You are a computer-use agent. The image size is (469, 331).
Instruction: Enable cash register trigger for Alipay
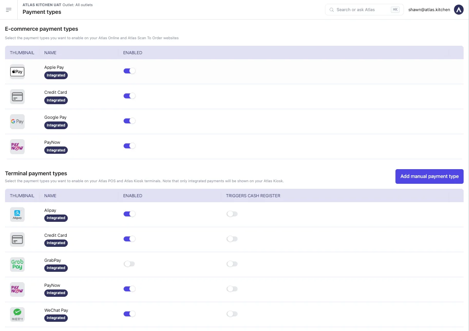(x=232, y=214)
